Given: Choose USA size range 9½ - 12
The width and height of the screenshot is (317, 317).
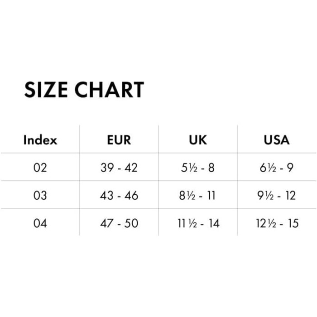Looking at the screenshot, I should (x=276, y=196).
